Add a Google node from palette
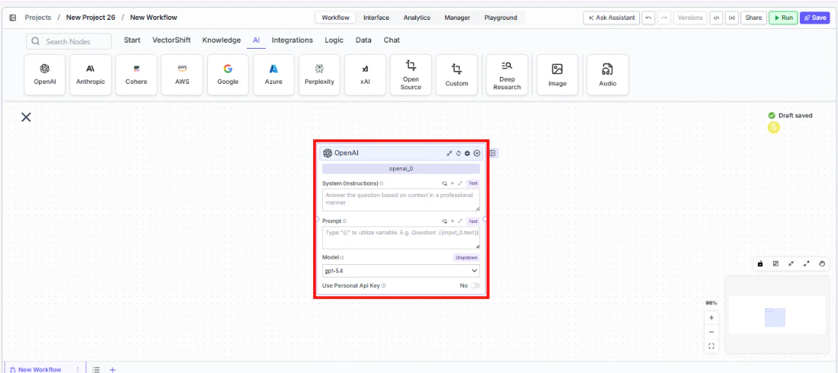 point(228,75)
